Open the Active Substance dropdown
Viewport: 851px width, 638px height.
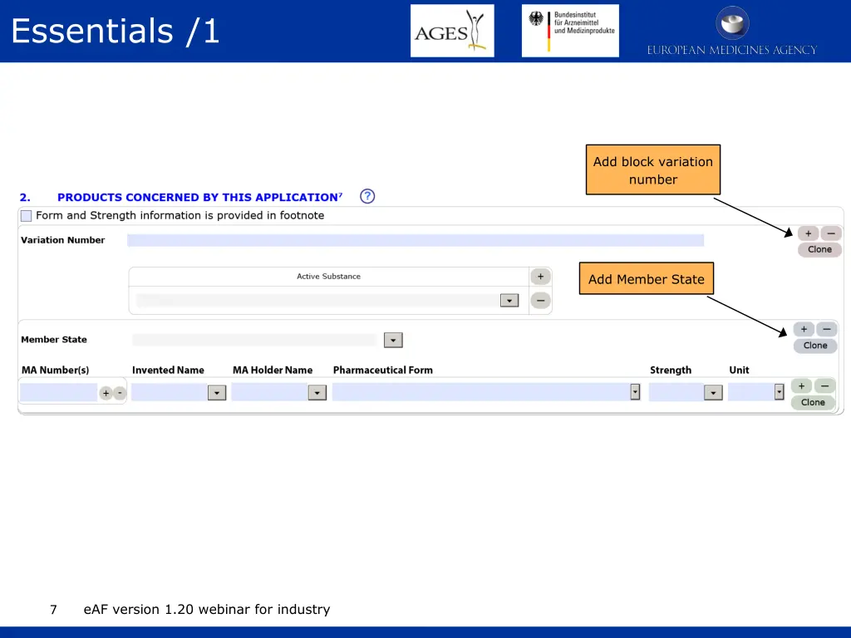pyautogui.click(x=509, y=301)
